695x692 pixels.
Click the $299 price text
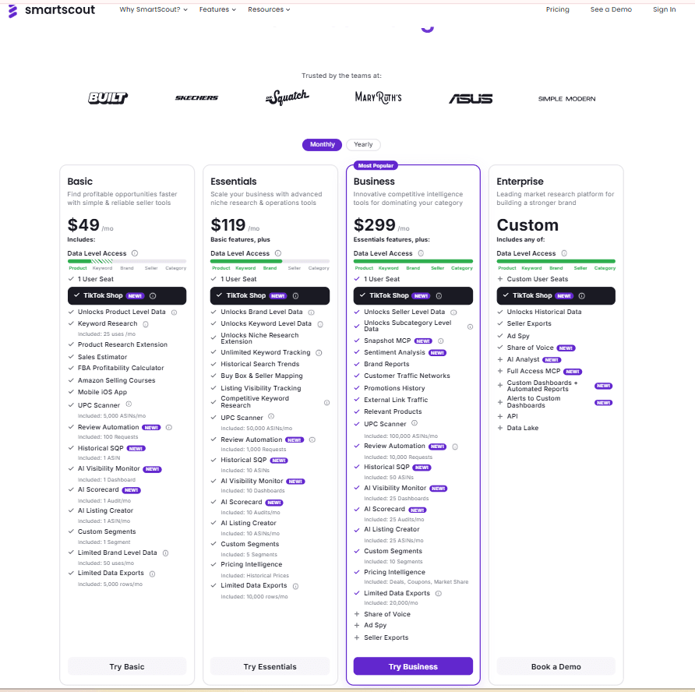(x=375, y=224)
